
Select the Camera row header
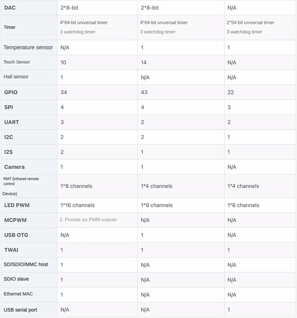29,167
